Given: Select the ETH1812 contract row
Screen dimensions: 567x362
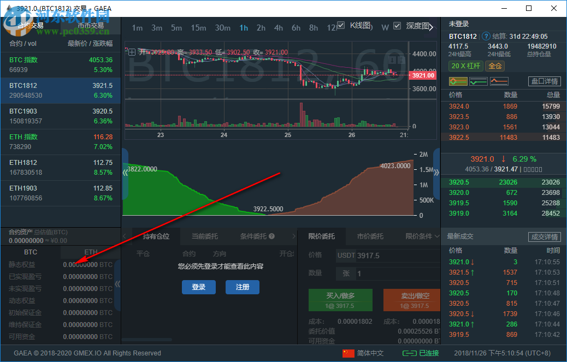Looking at the screenshot, I should tap(61, 167).
